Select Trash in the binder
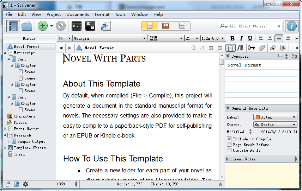The height and width of the screenshot is (191, 302). click(x=19, y=154)
